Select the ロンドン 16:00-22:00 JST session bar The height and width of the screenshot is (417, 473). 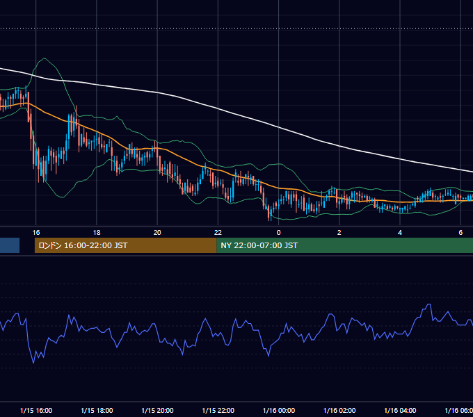tap(125, 245)
